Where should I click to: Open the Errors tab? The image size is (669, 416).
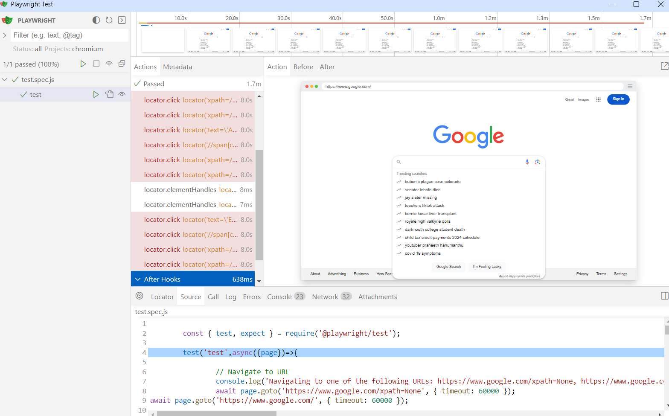pos(252,297)
